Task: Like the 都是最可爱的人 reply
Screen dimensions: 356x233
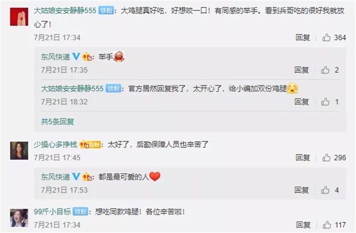Action: click(325, 190)
